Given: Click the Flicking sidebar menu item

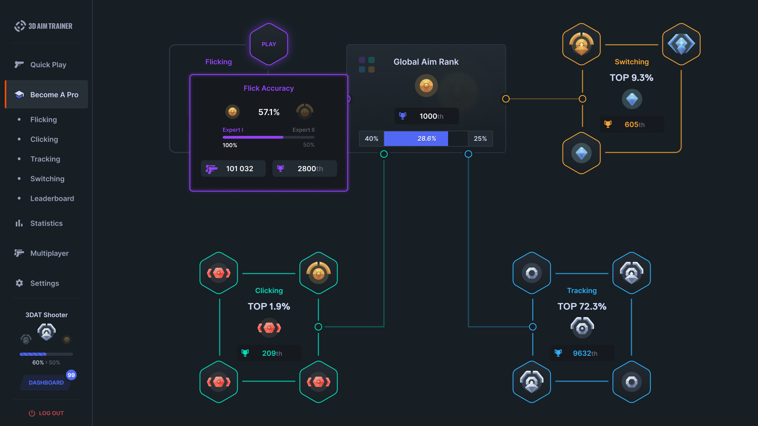Looking at the screenshot, I should 43,119.
